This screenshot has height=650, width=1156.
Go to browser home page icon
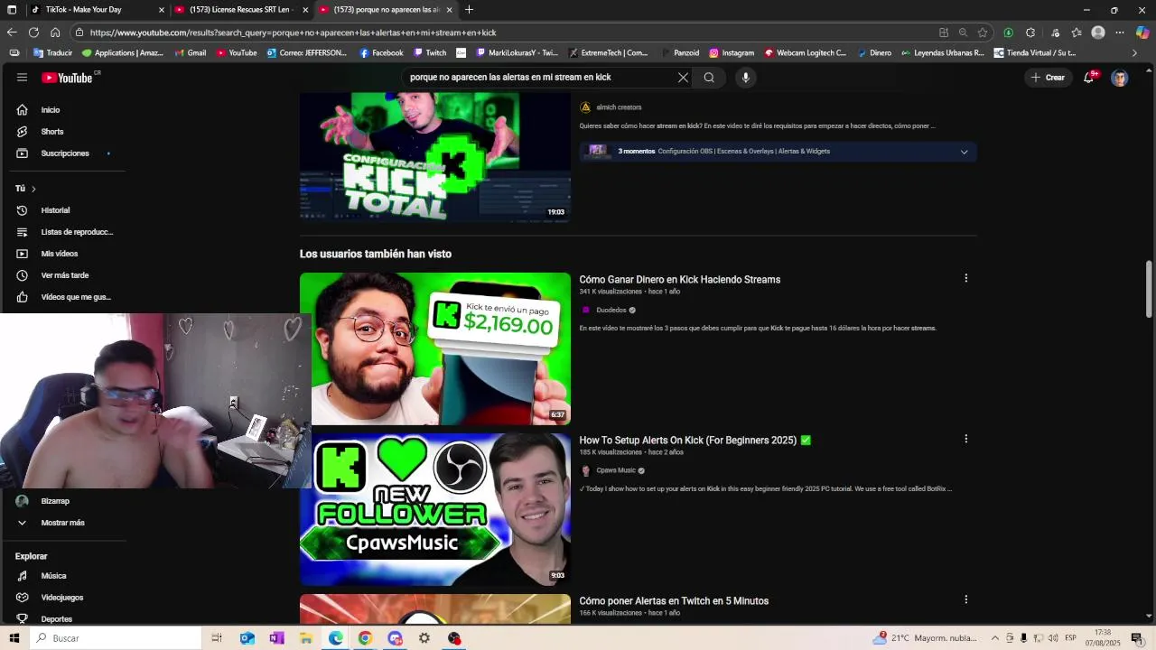click(55, 32)
